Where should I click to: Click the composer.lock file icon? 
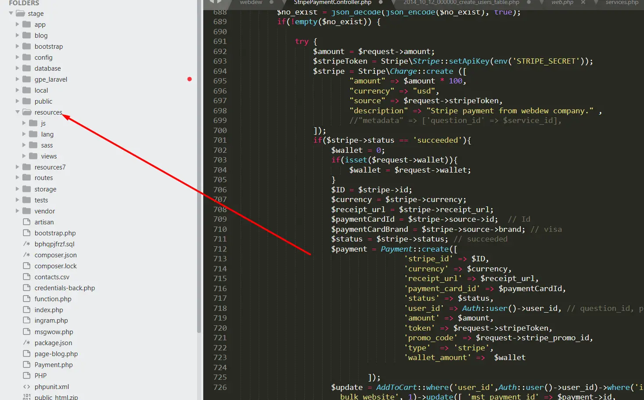point(27,266)
